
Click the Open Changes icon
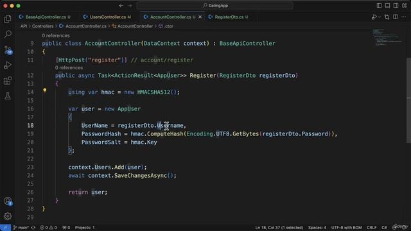tap(387, 17)
